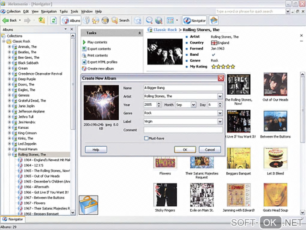Open the Navigation menu
Image resolution: width=306 pixels, height=230 pixels.
point(49,11)
